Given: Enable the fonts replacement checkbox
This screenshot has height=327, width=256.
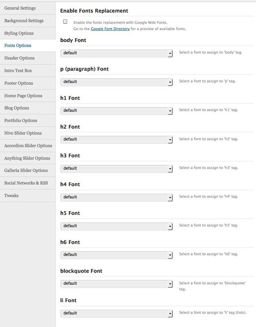Looking at the screenshot, I should [65, 22].
